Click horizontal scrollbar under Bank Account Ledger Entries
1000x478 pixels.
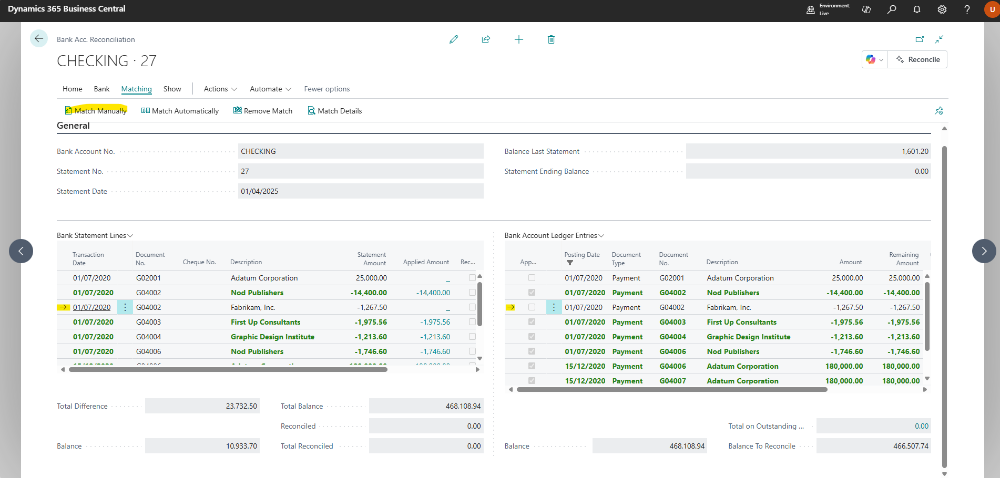point(672,390)
